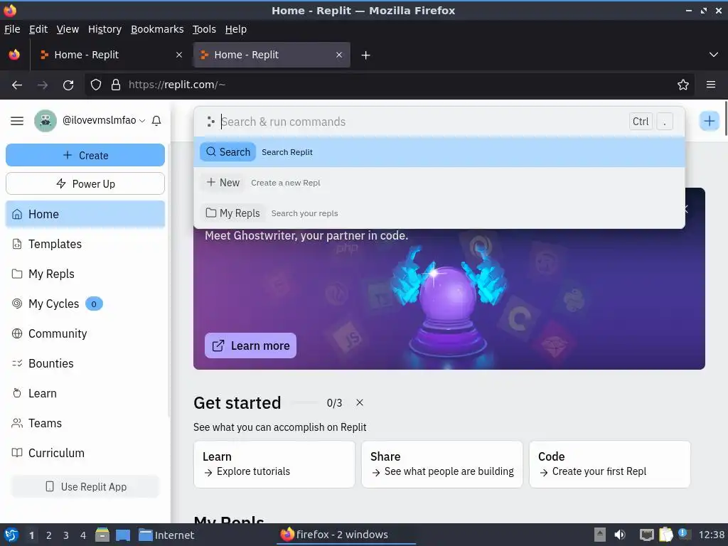
Task: Switch to workspace 2 in taskbar
Action: pos(49,535)
